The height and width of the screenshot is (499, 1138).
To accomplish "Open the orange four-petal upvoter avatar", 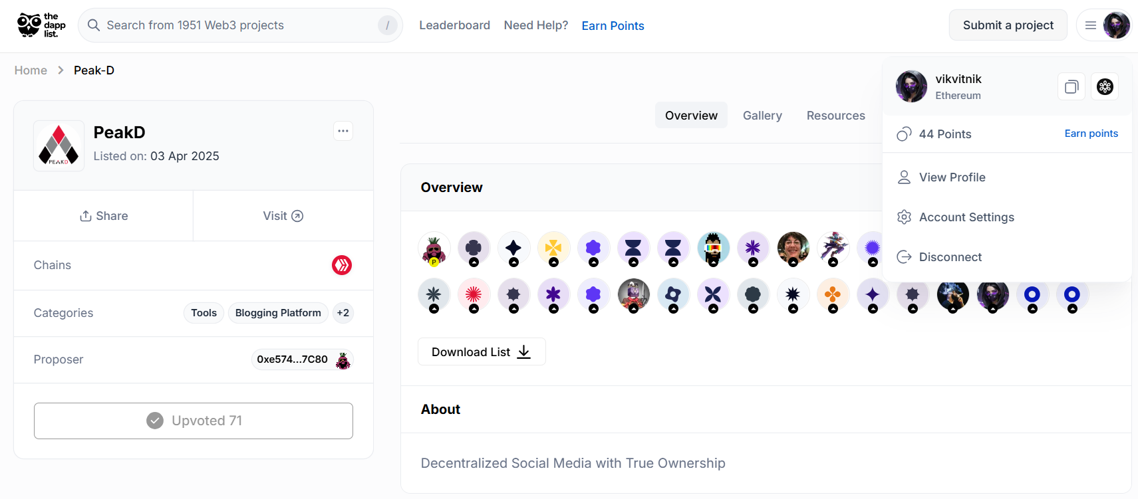I will tap(833, 295).
